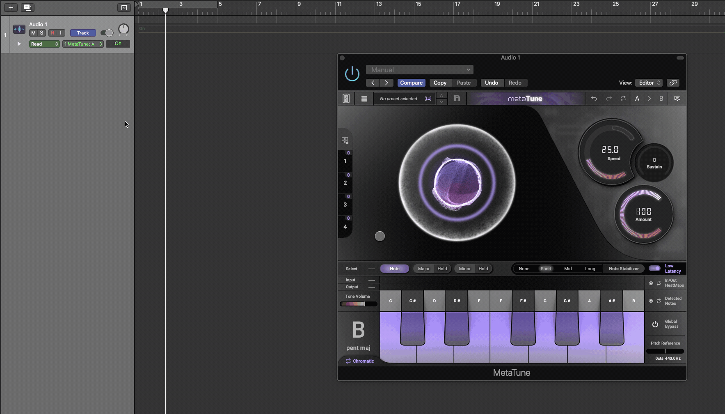
Task: Expand the Audio 1 track disclosure triangle
Action: click(19, 44)
